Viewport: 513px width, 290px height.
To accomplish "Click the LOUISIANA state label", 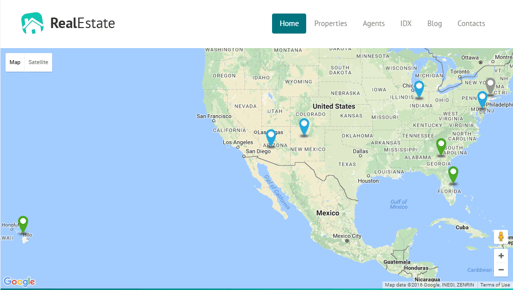I will coord(390,172).
